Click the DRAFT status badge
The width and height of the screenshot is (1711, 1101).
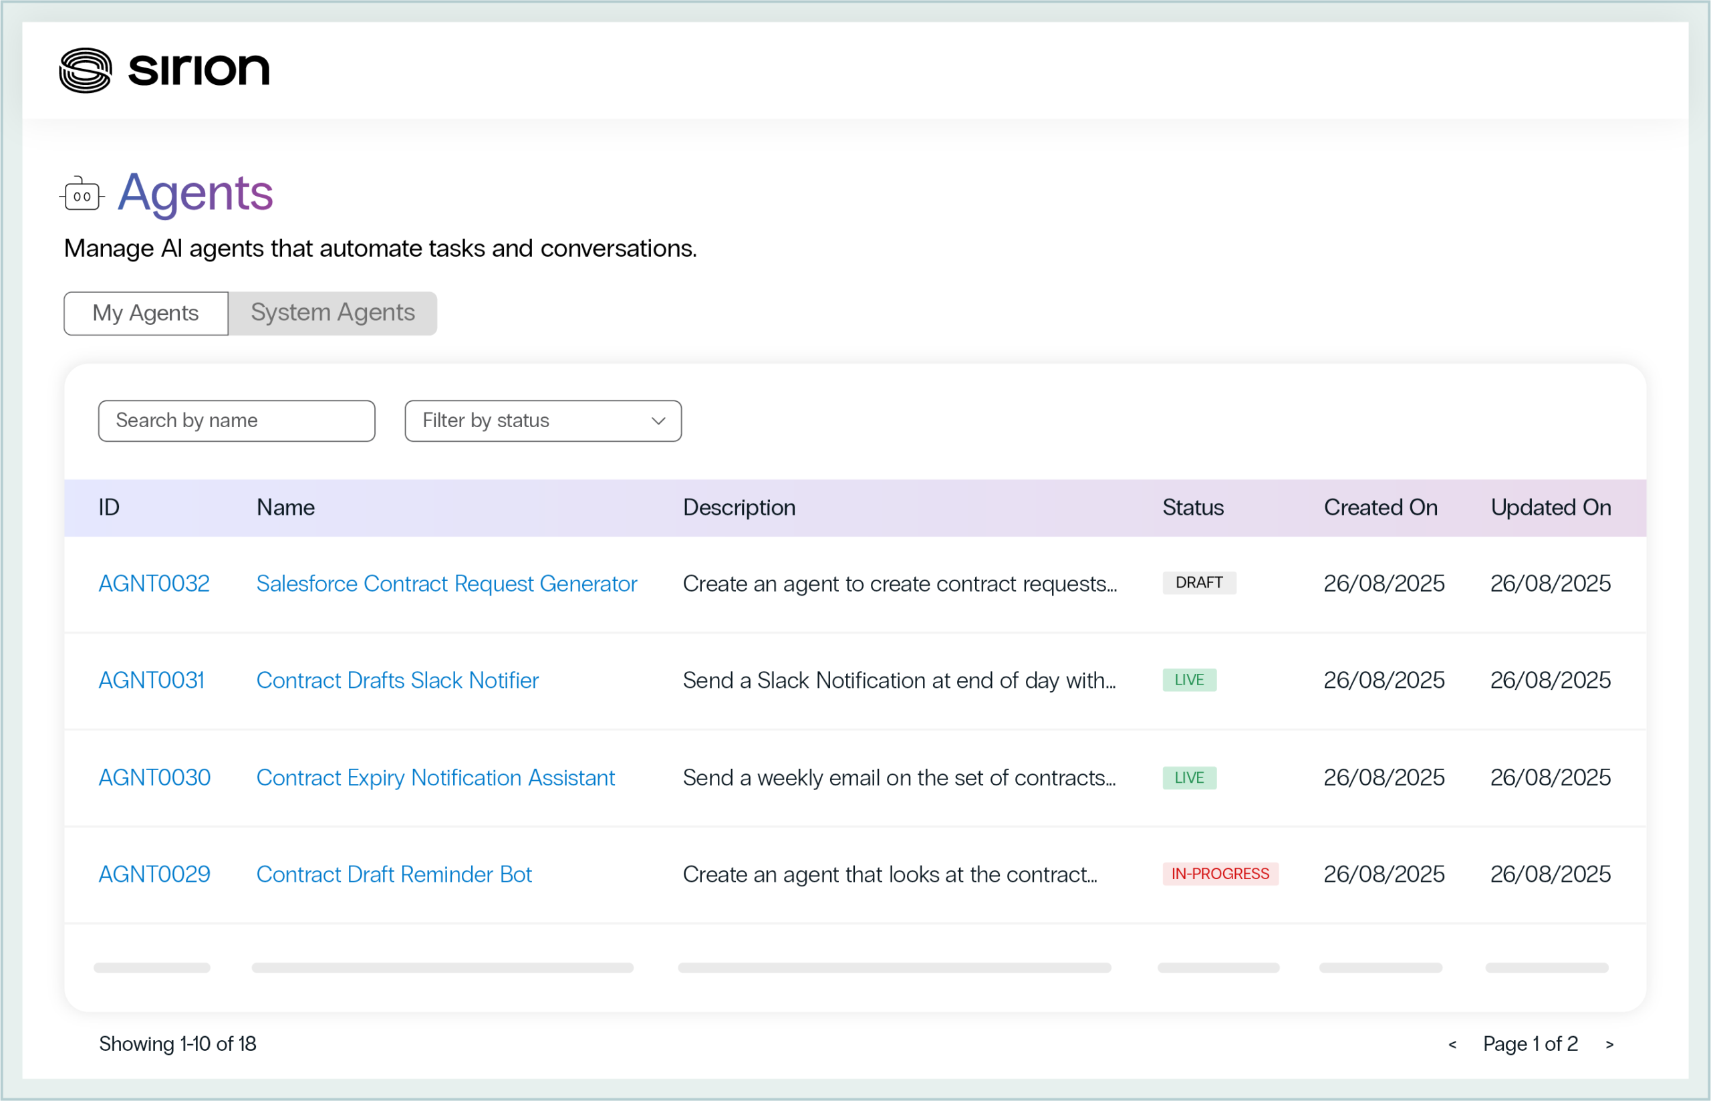tap(1198, 583)
